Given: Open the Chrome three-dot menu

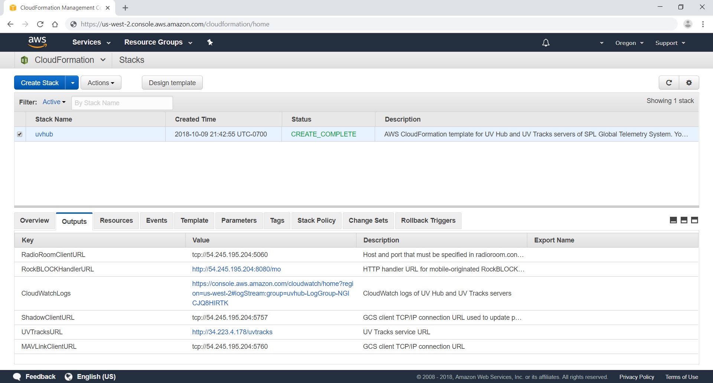Looking at the screenshot, I should [703, 24].
